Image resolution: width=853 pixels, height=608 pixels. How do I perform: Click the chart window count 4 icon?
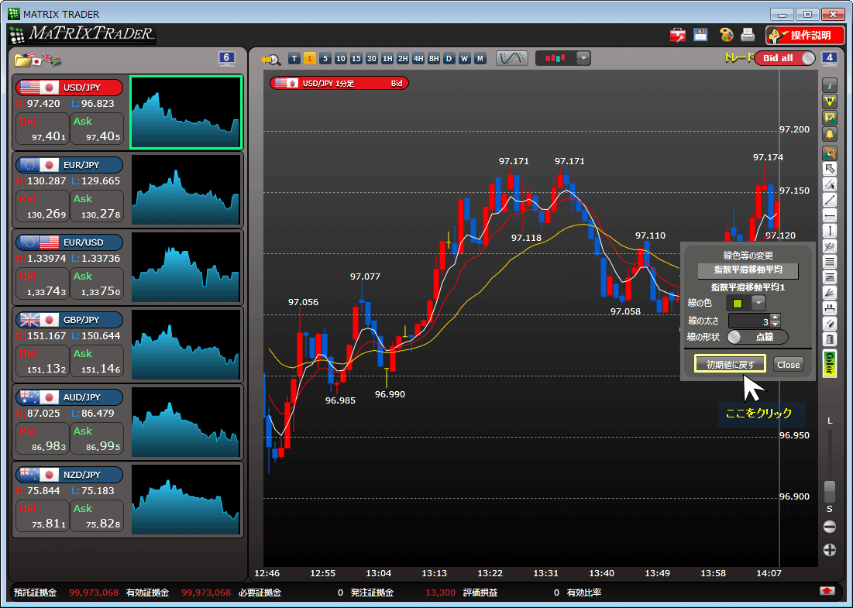click(x=829, y=58)
